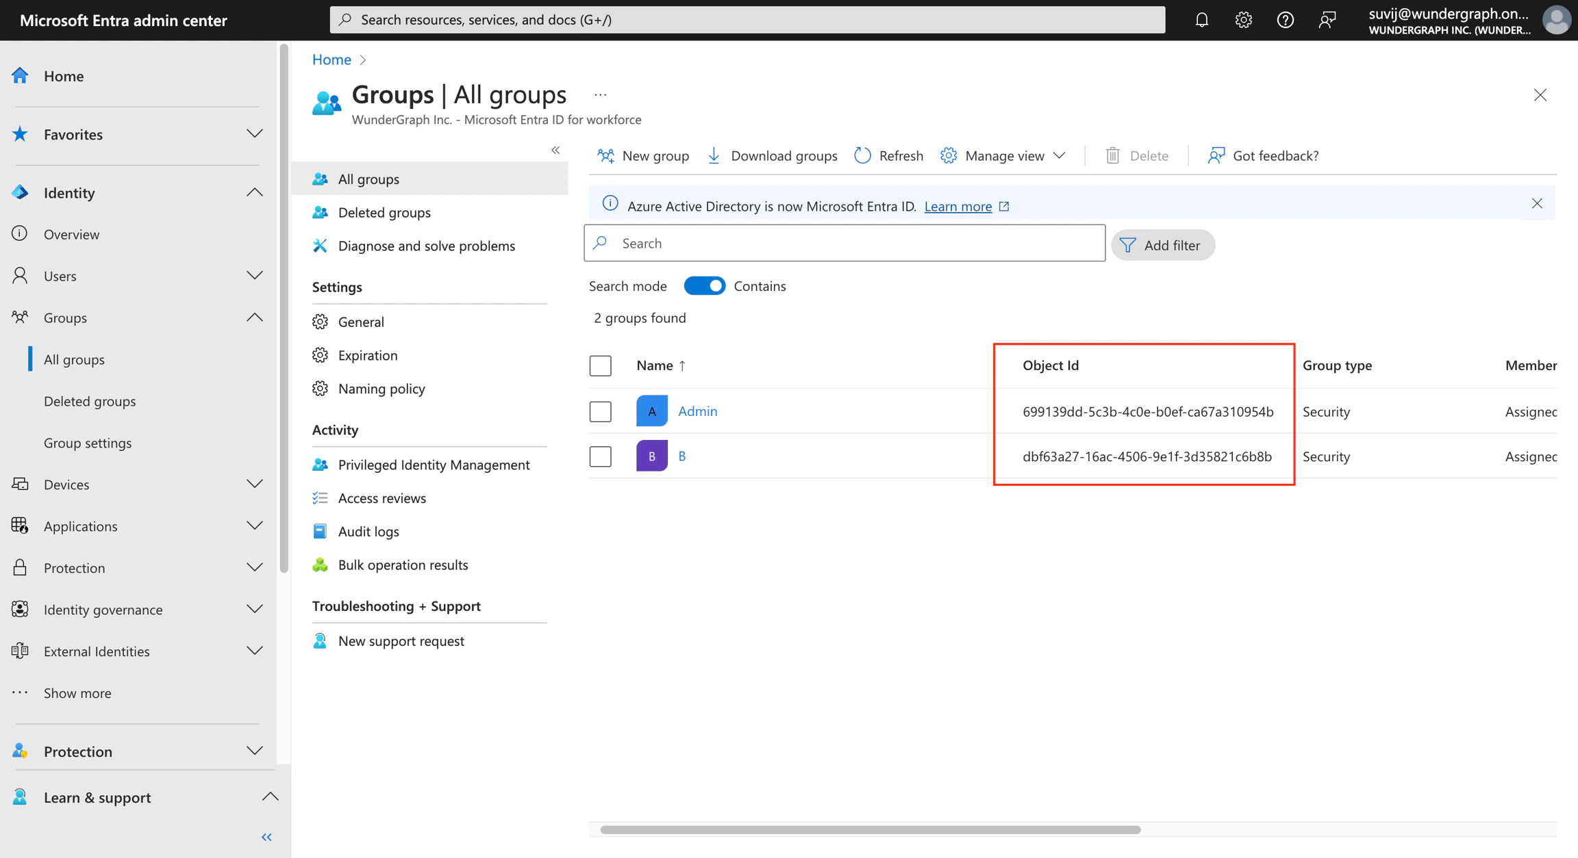Image resolution: width=1578 pixels, height=858 pixels.
Task: Open the New group creation page
Action: (x=642, y=155)
